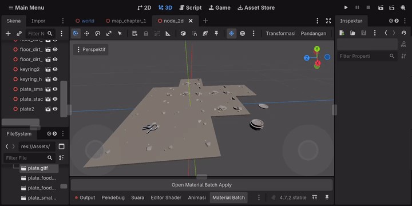Click the pin icon in the bottom panel

327,197
